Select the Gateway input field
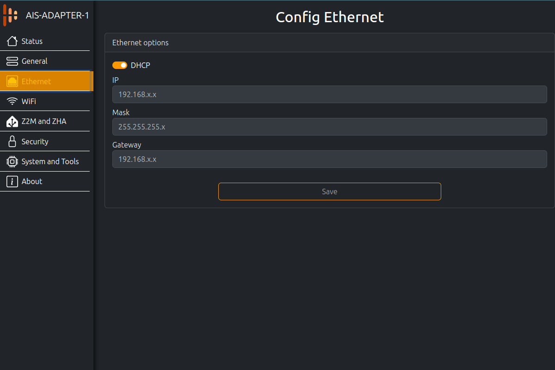Viewport: 555px width, 370px height. click(x=329, y=159)
